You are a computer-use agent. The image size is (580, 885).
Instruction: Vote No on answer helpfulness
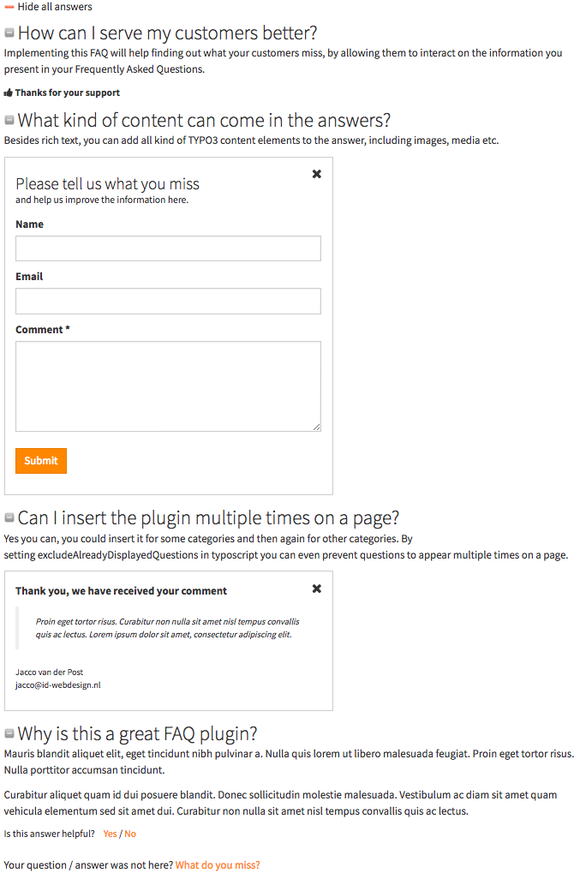pyautogui.click(x=130, y=834)
